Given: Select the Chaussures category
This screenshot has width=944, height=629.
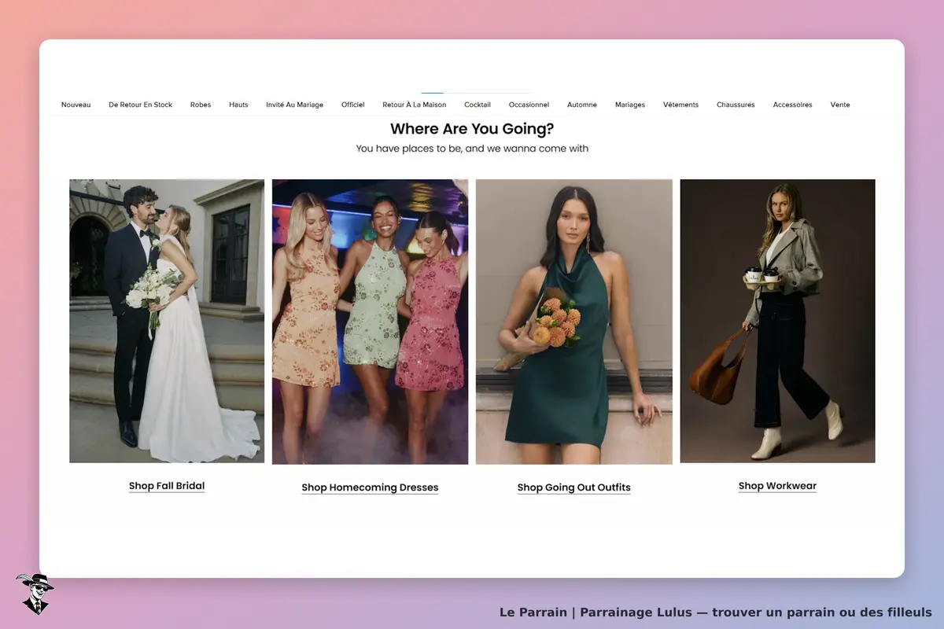Looking at the screenshot, I should pyautogui.click(x=736, y=105).
